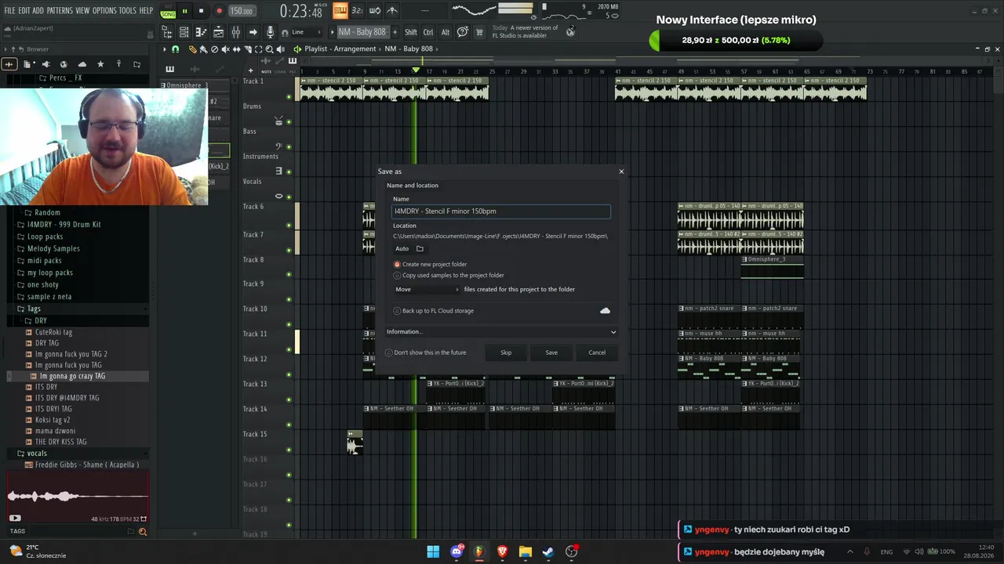
Task: Click the Save button in dialog
Action: tap(551, 352)
